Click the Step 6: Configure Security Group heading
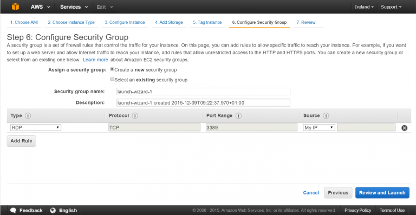The width and height of the screenshot is (416, 215). pyautogui.click(x=68, y=37)
